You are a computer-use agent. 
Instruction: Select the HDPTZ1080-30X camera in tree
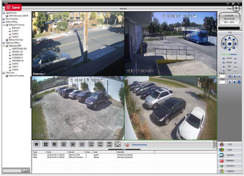[19, 49]
